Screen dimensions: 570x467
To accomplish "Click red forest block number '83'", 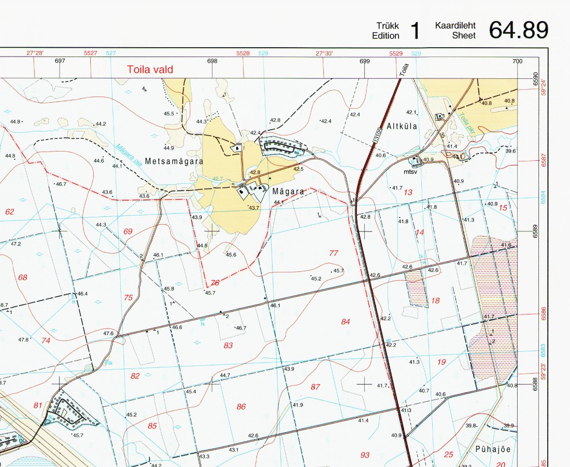I will (228, 345).
